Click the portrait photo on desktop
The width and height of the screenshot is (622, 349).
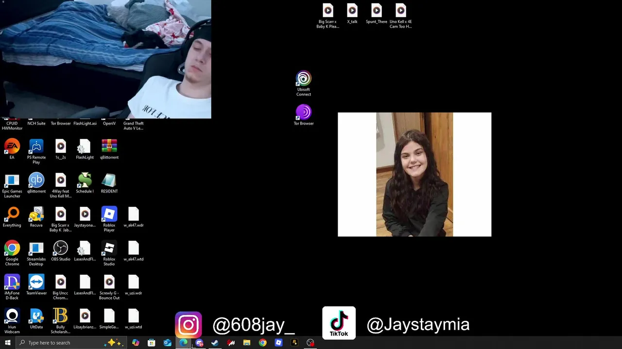(x=415, y=174)
